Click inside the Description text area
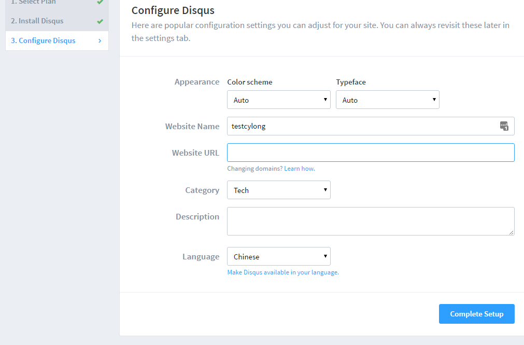524x345 pixels. (371, 221)
